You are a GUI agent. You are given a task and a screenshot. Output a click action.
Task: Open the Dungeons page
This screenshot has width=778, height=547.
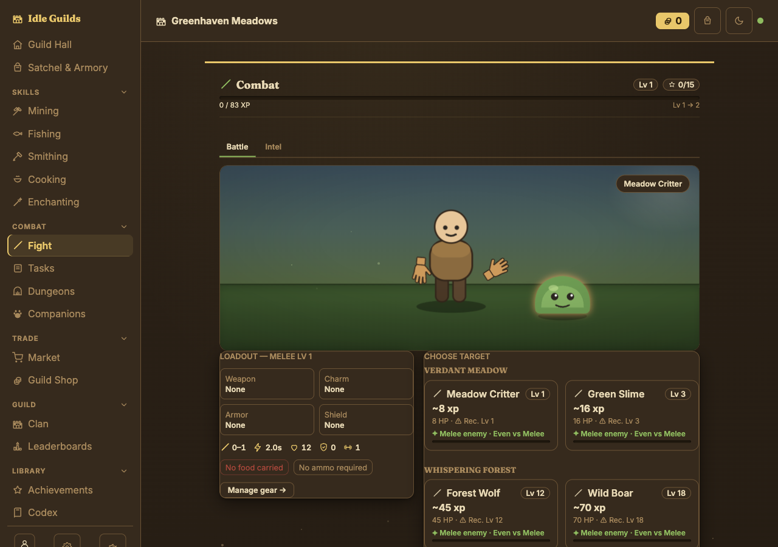click(x=70, y=291)
